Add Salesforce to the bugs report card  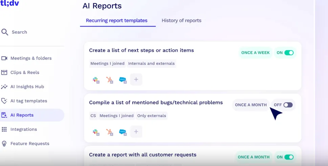pos(123,132)
